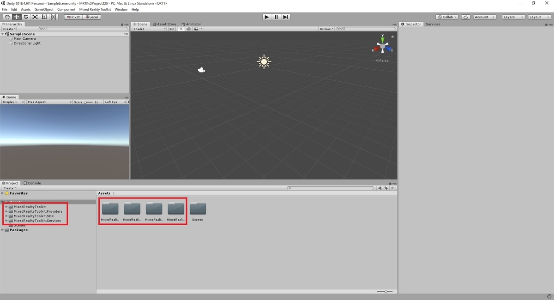Select the Move tool
This screenshot has height=300, width=554.
coord(17,17)
